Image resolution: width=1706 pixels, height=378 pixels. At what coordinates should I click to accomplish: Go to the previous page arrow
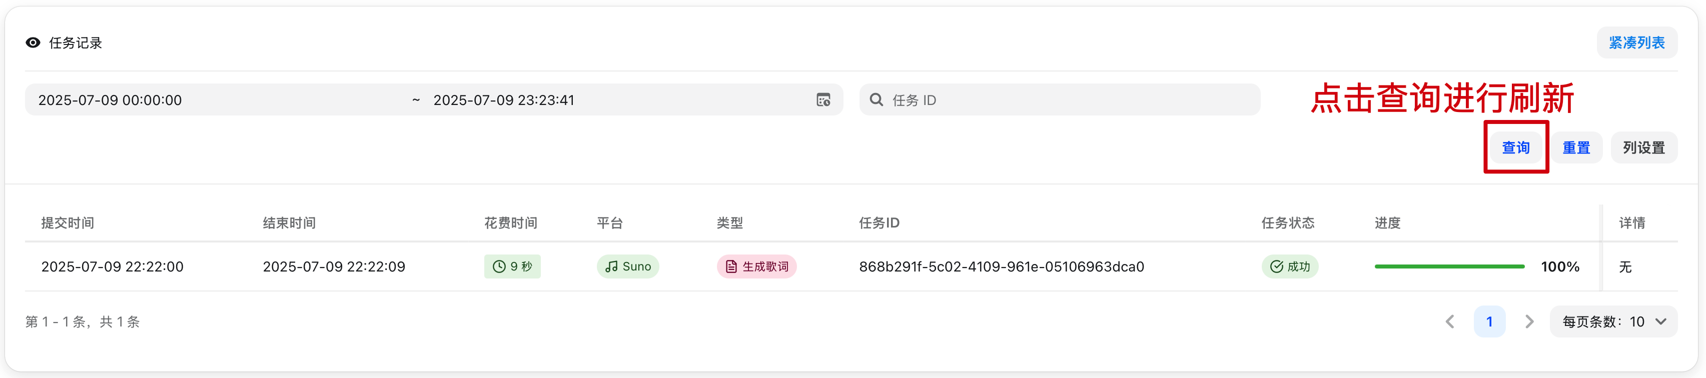pos(1450,321)
